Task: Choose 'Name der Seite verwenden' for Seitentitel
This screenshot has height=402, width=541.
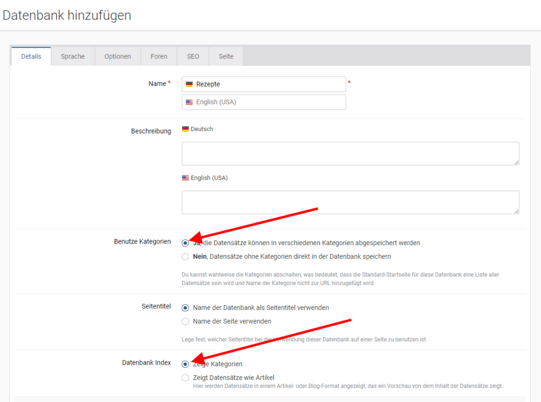Action: coord(185,321)
